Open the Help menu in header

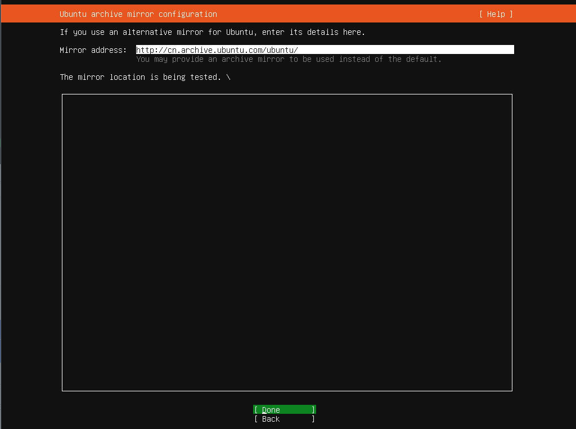coord(496,14)
